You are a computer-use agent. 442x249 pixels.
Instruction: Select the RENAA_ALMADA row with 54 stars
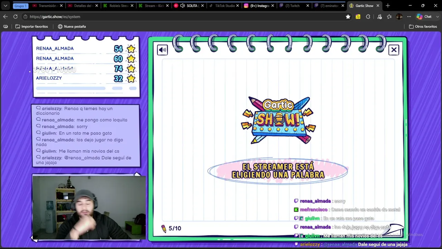point(86,49)
